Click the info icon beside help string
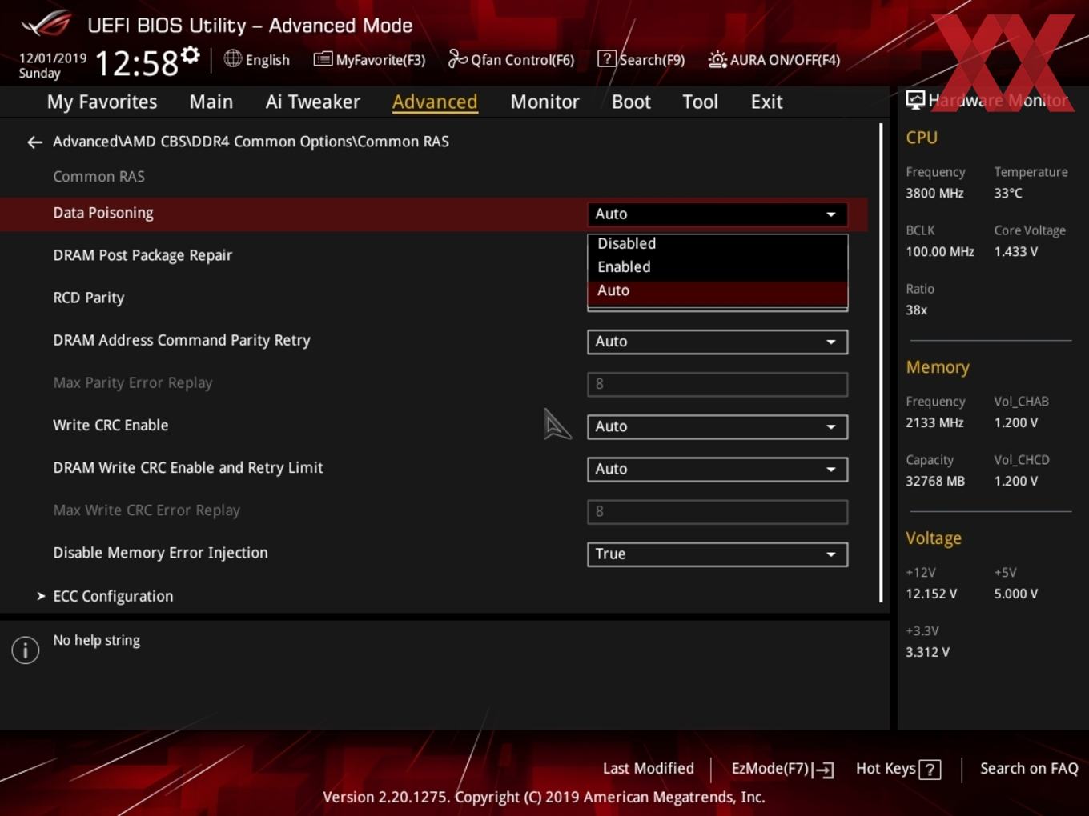 pyautogui.click(x=26, y=650)
